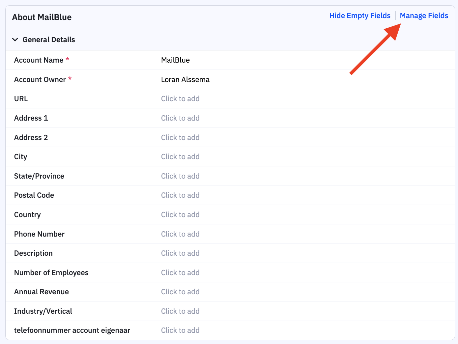Select the City field label
Image resolution: width=458 pixels, height=344 pixels.
coord(20,157)
